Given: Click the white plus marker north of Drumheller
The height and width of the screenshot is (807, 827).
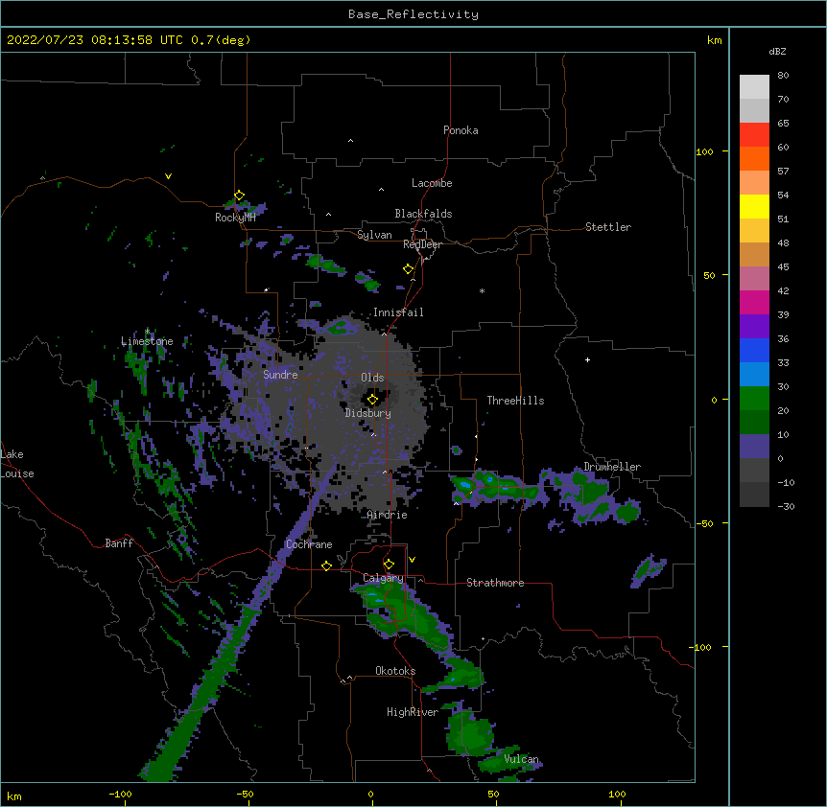Looking at the screenshot, I should [x=587, y=359].
